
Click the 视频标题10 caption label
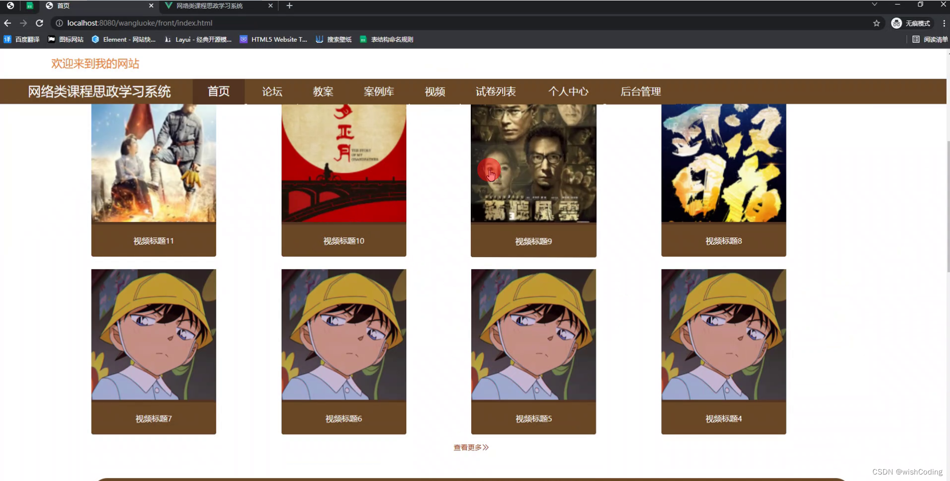coord(344,241)
